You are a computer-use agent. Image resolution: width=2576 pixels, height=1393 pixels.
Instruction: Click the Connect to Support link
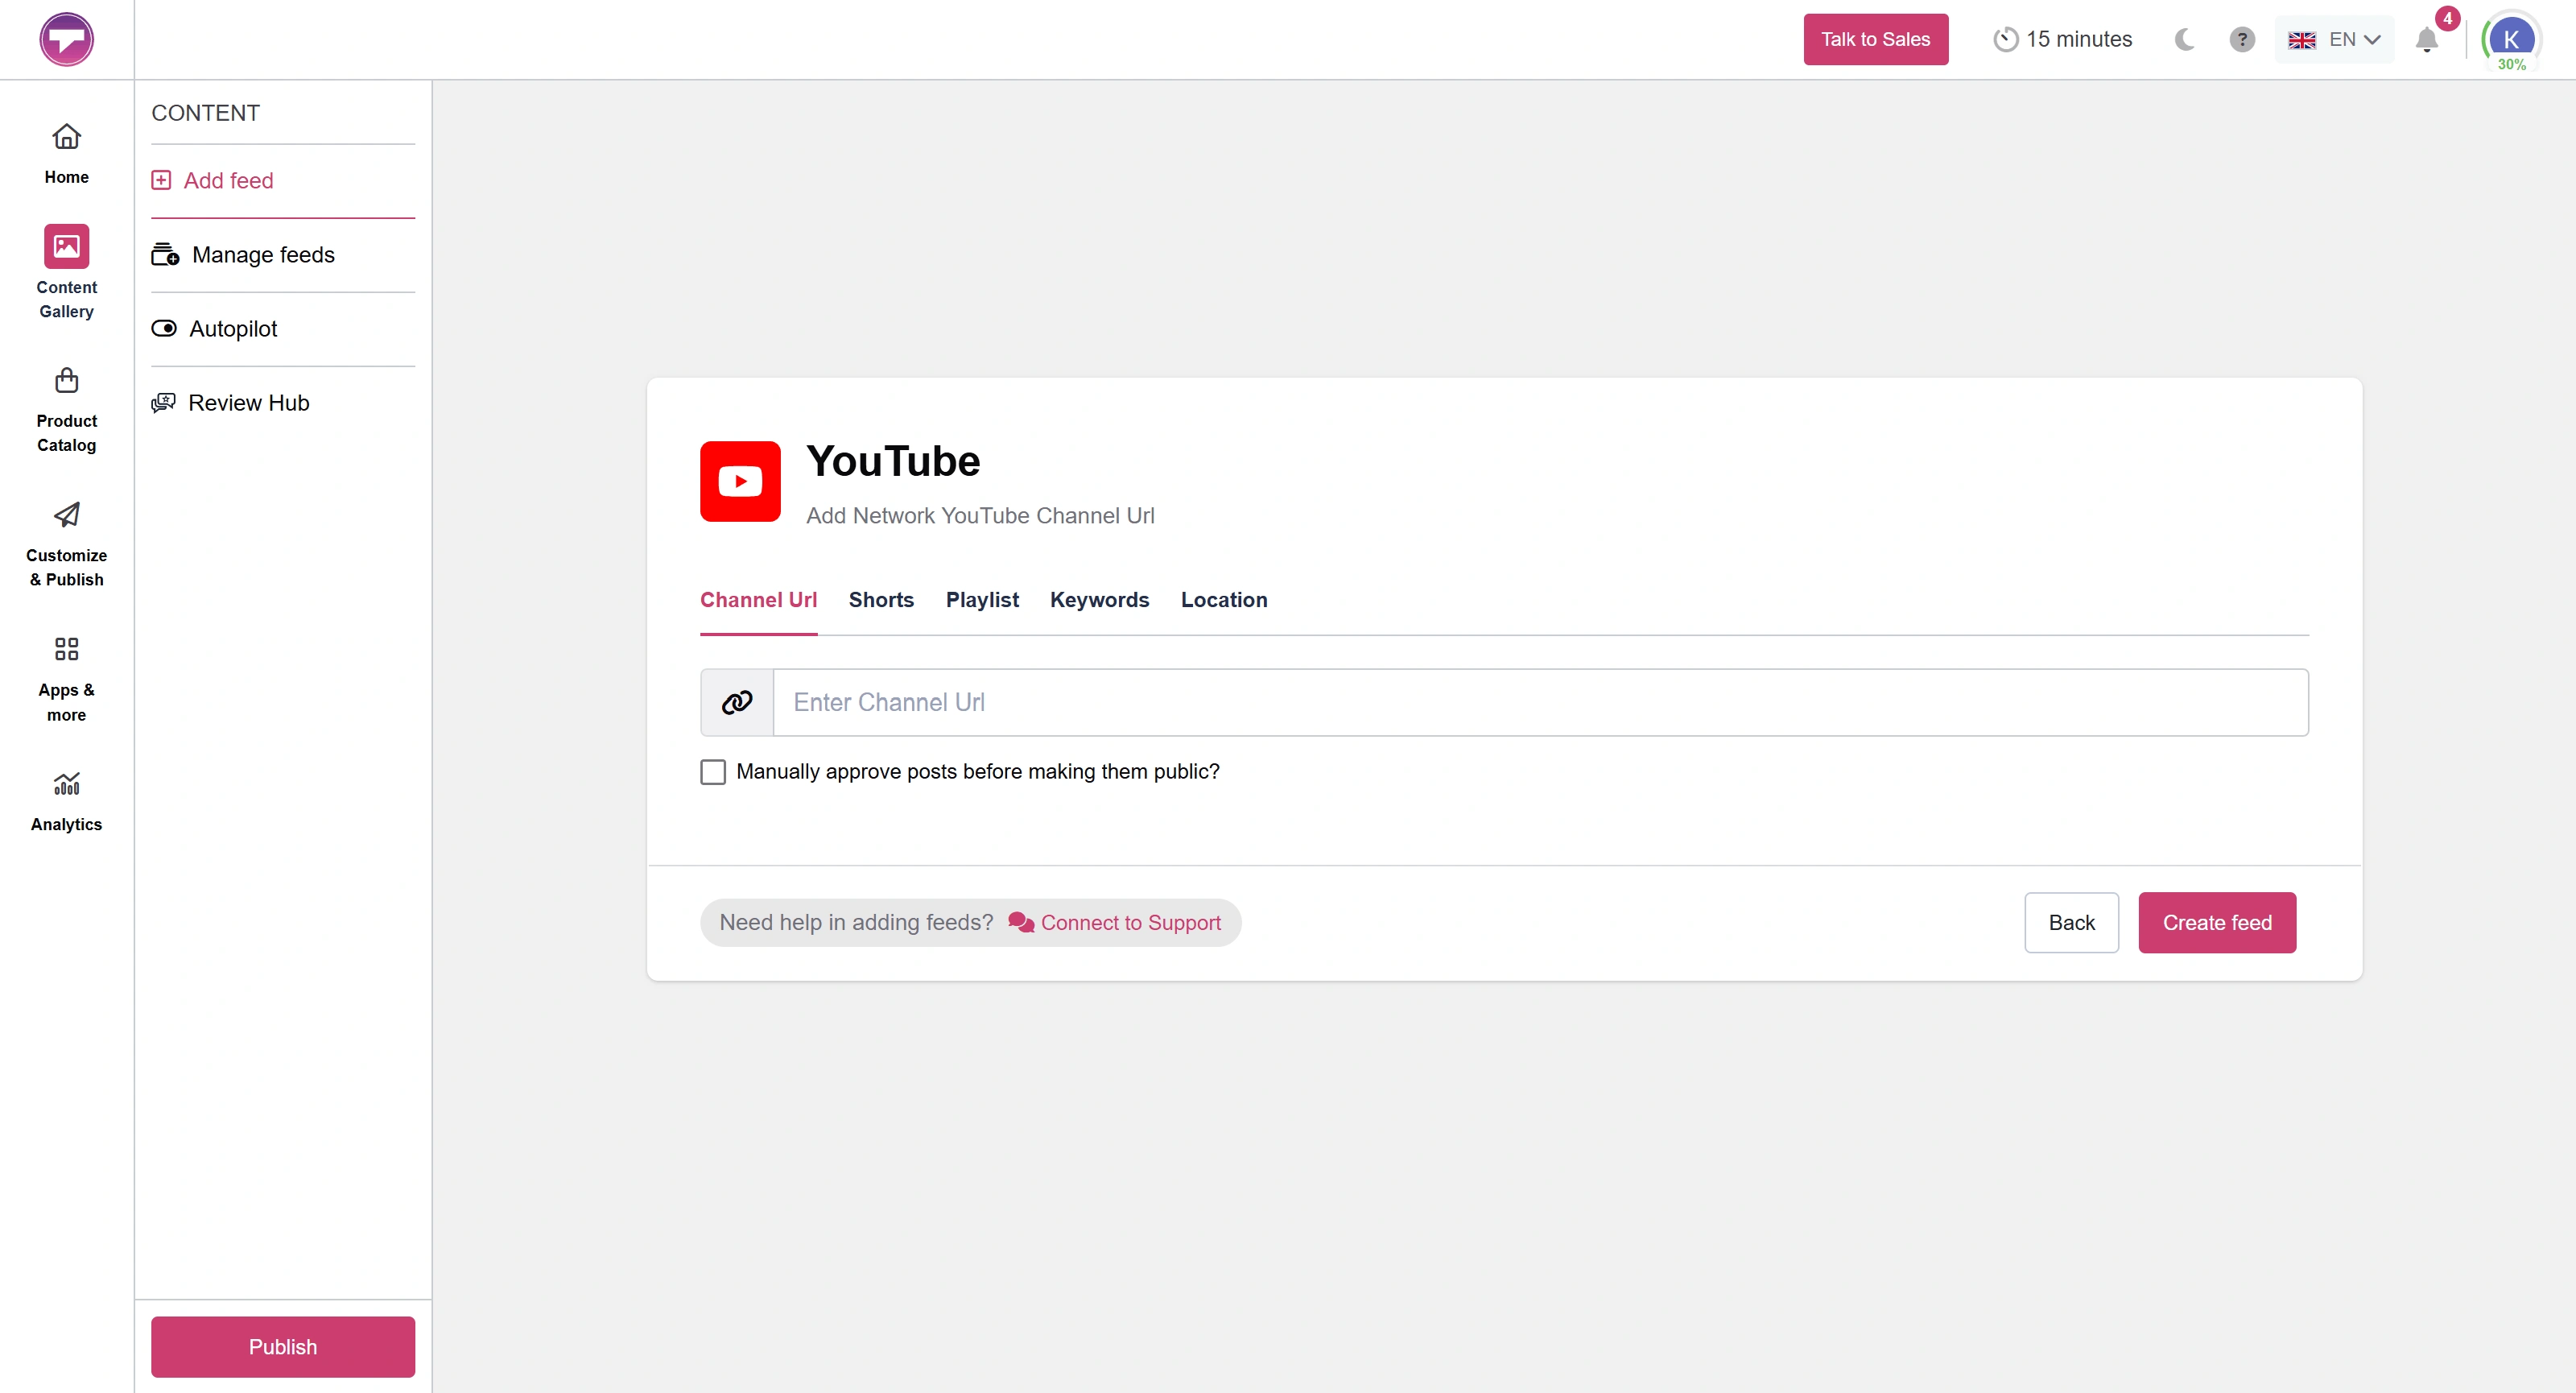click(1131, 922)
